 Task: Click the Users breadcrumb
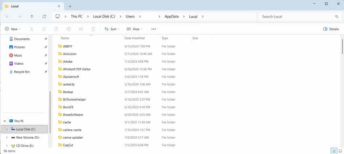tap(130, 17)
